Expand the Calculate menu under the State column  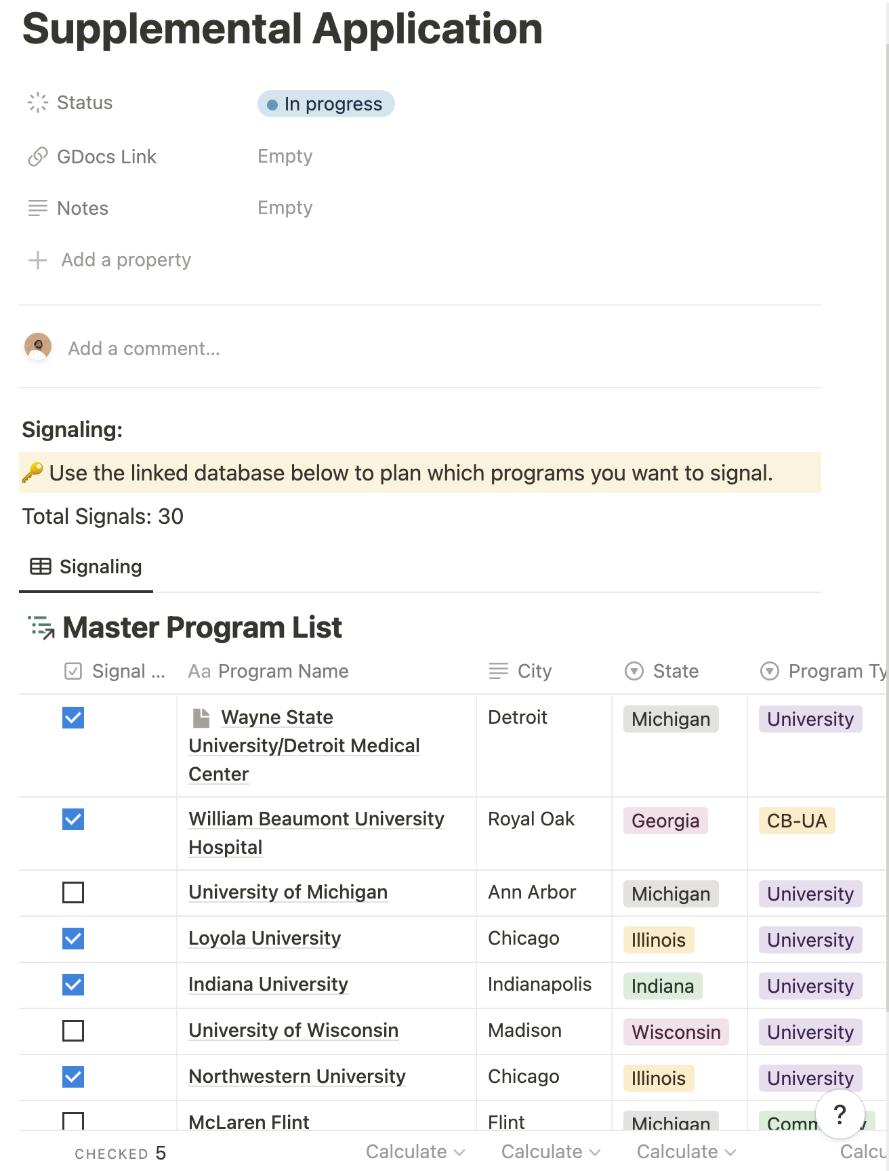pyautogui.click(x=686, y=1151)
